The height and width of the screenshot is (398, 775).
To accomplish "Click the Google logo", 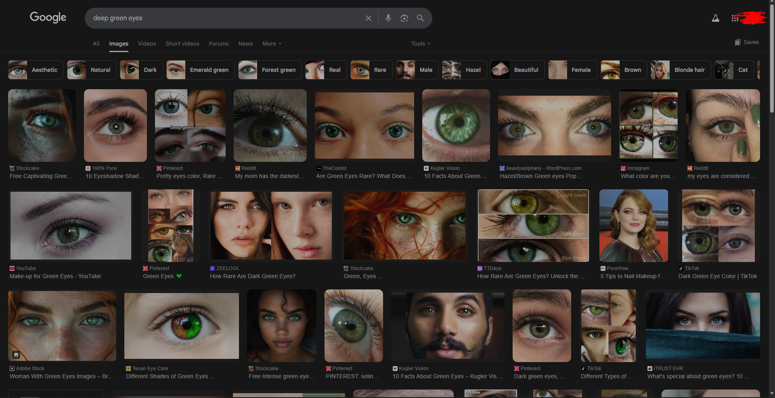I will (48, 17).
